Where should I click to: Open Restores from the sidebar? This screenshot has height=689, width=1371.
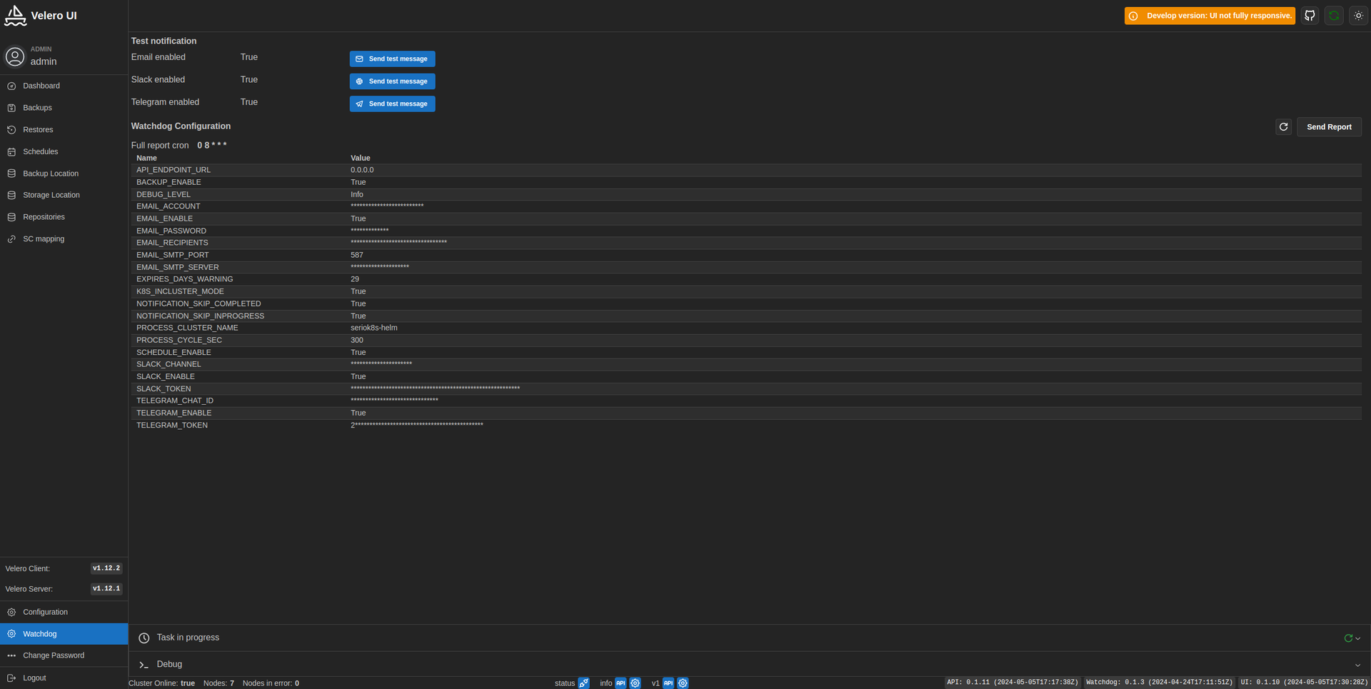(64, 130)
